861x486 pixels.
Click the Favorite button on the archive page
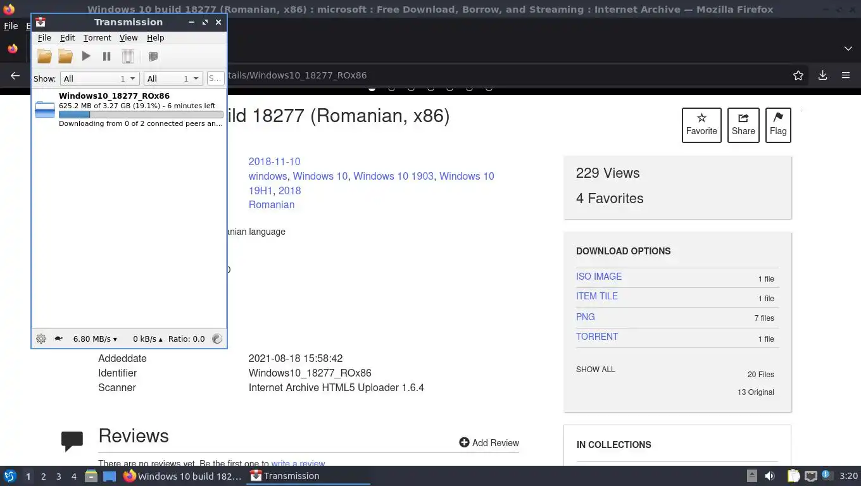tap(701, 125)
